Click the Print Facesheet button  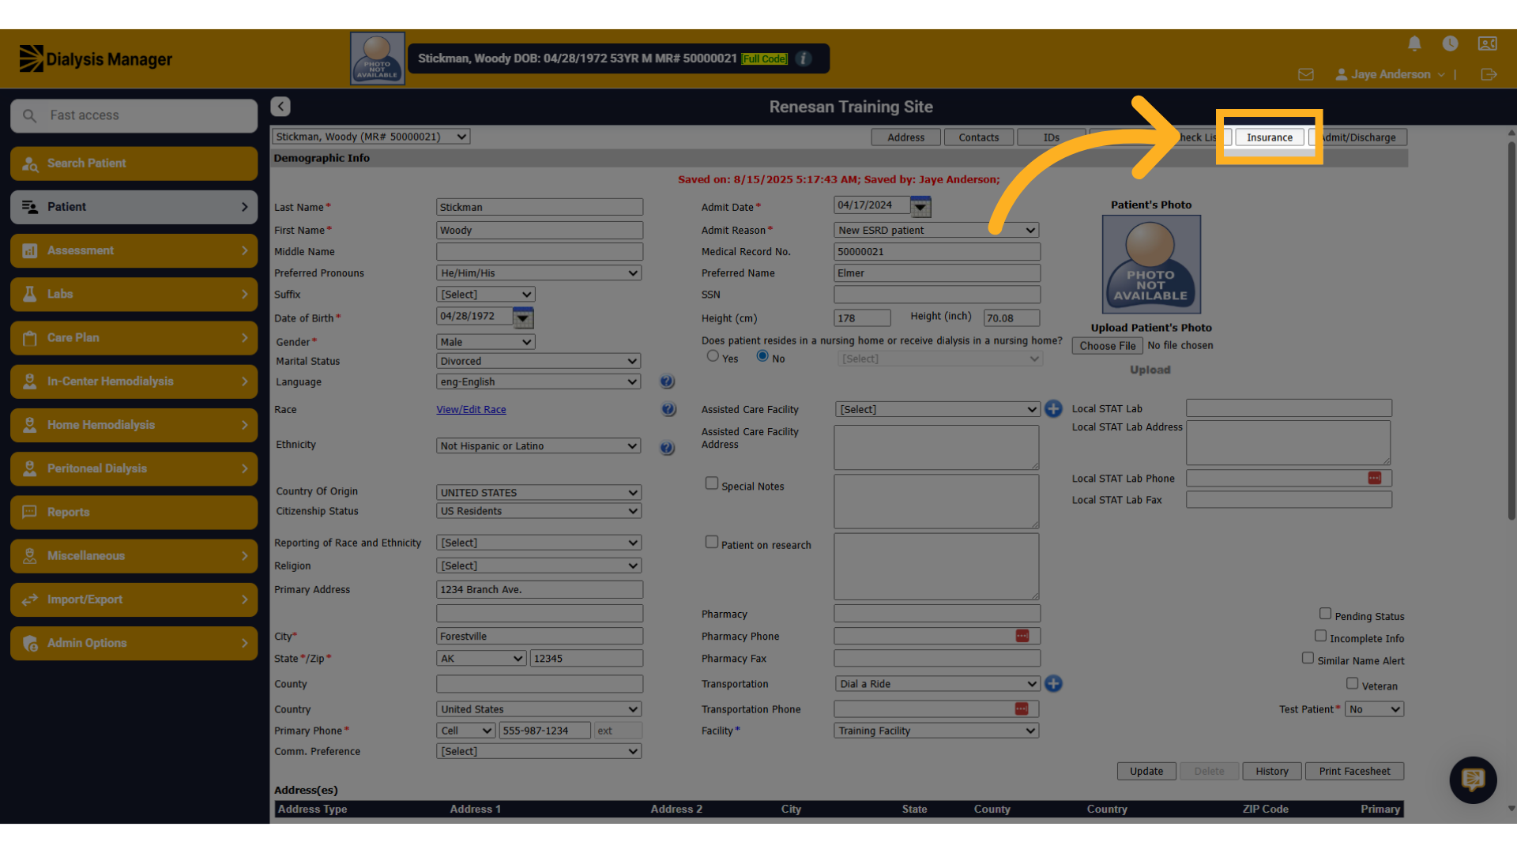(1354, 772)
